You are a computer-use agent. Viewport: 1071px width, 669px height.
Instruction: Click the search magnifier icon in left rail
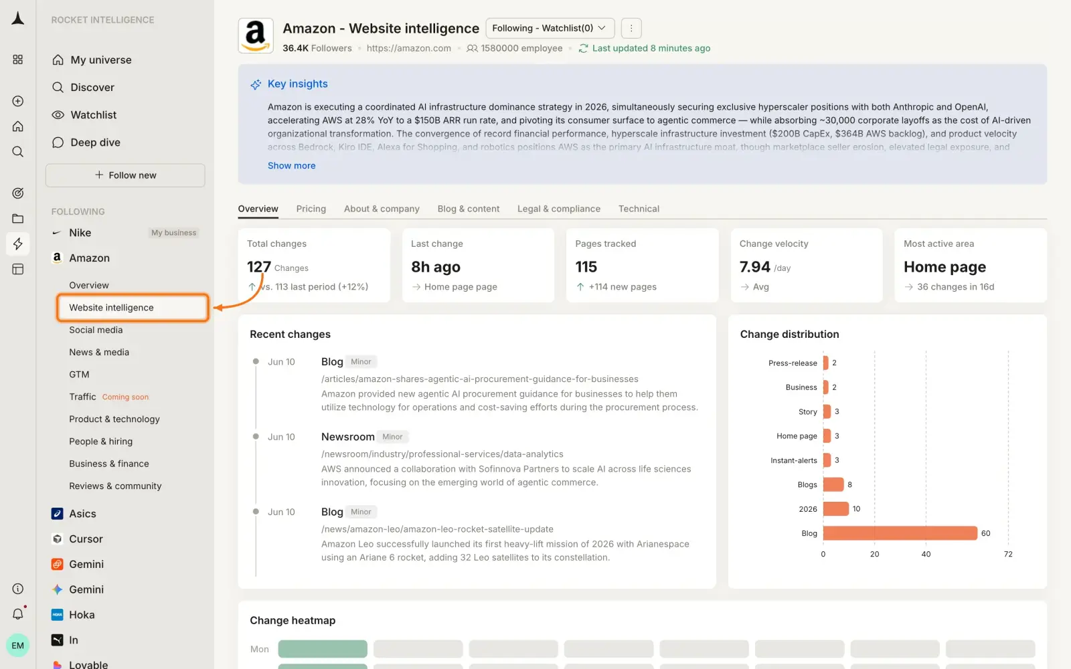18,152
